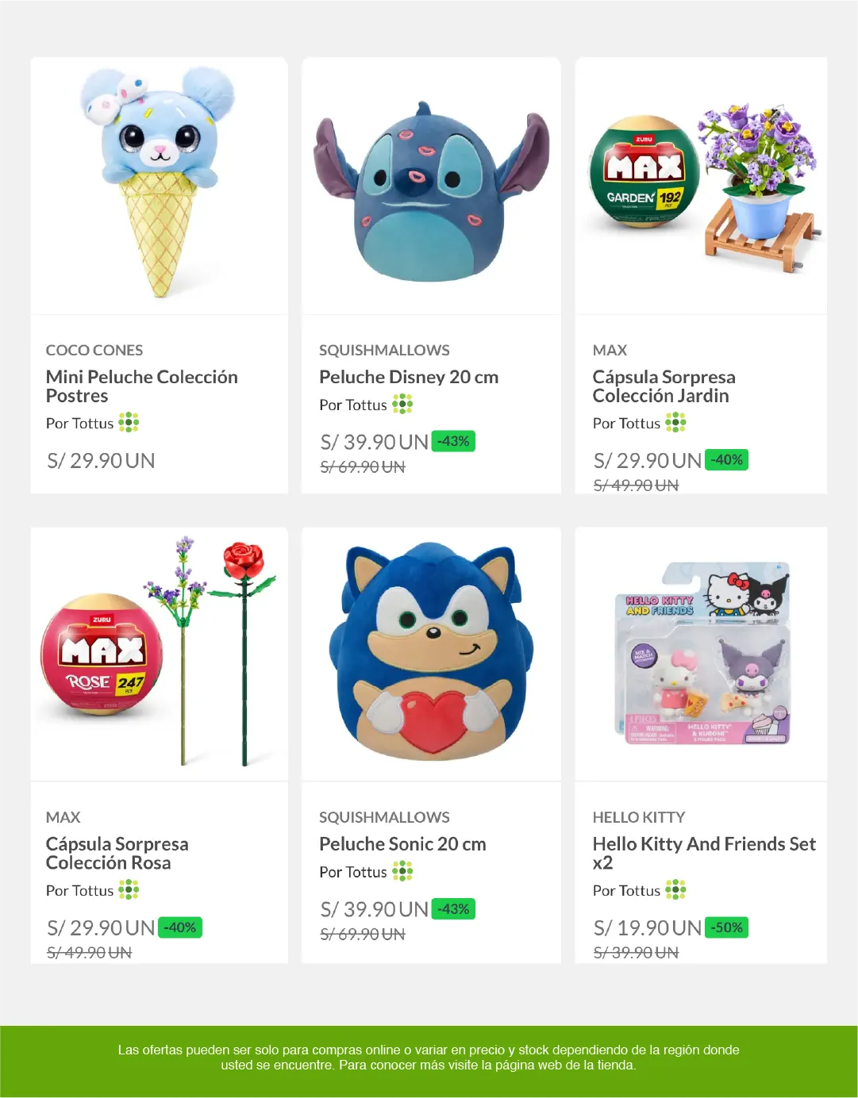Screen dimensions: 858x1098
Task: Open the Peluche Sonic 20 cm title
Action: (402, 844)
